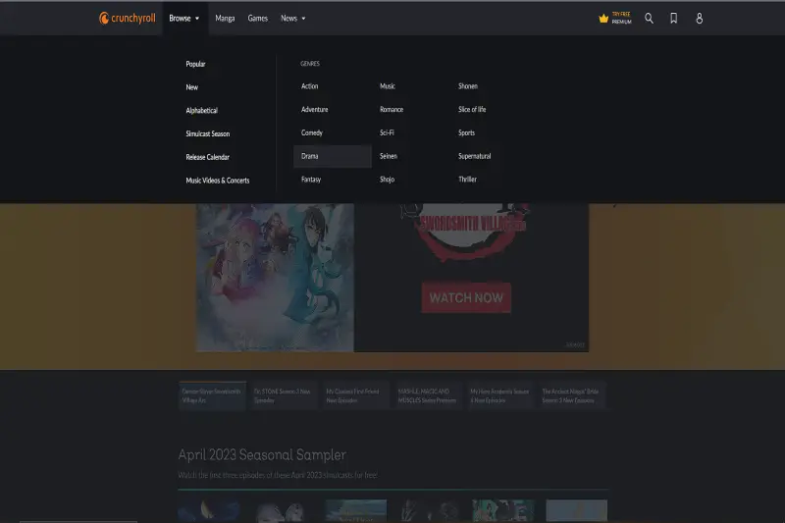The image size is (785, 523).
Task: Expand the News dropdown
Action: [x=292, y=19]
